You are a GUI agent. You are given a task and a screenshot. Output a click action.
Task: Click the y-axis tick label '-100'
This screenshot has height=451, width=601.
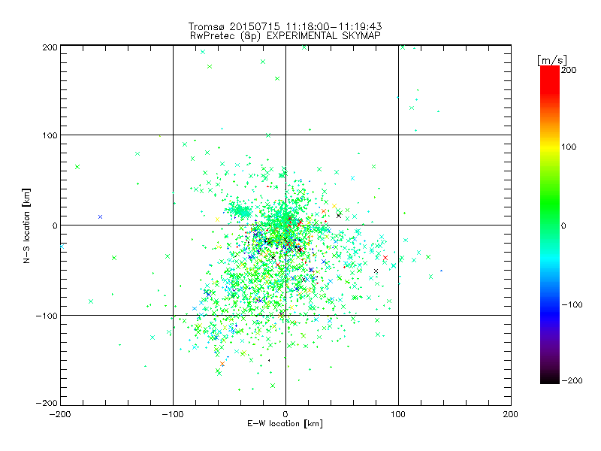coord(47,316)
